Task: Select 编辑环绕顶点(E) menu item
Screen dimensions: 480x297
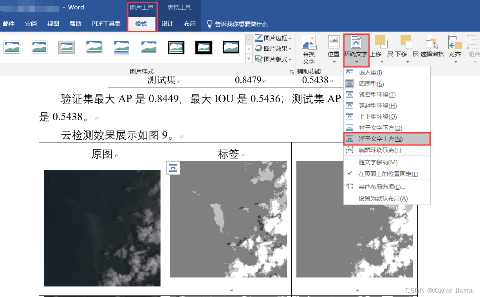Action: click(387, 150)
